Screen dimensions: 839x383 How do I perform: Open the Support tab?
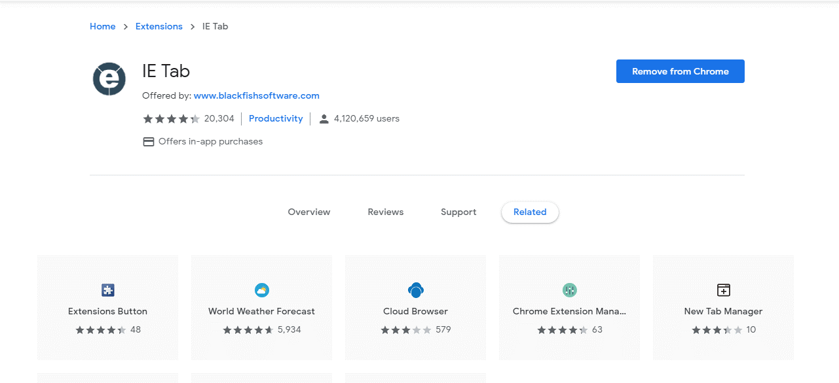(x=458, y=212)
